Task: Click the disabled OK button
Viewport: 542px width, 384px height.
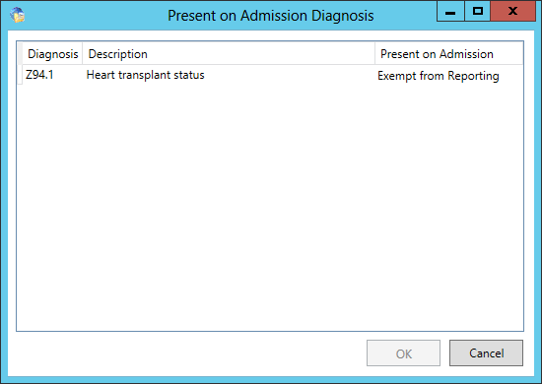Action: [403, 352]
